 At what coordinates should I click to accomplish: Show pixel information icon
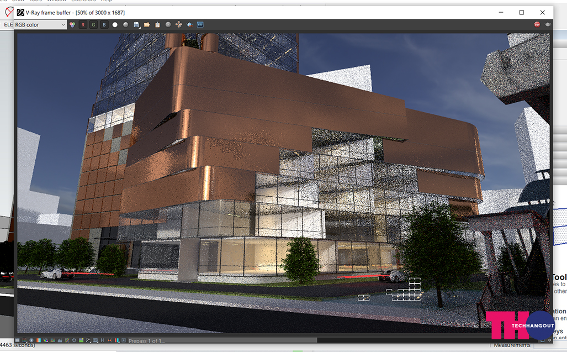[x=31, y=340]
